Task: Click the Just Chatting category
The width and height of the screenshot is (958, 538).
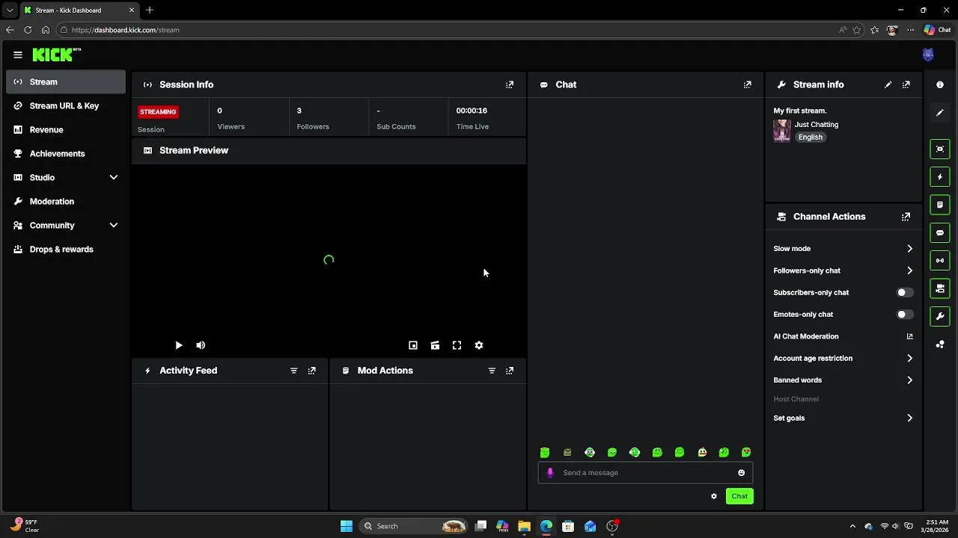Action: pos(817,125)
